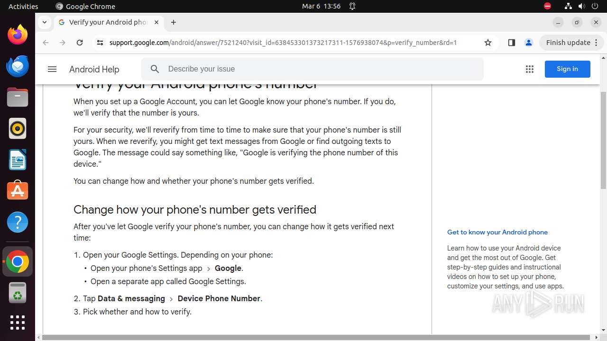Click the step Pick whether and how to verify
This screenshot has width=607, height=341.
pos(137,312)
